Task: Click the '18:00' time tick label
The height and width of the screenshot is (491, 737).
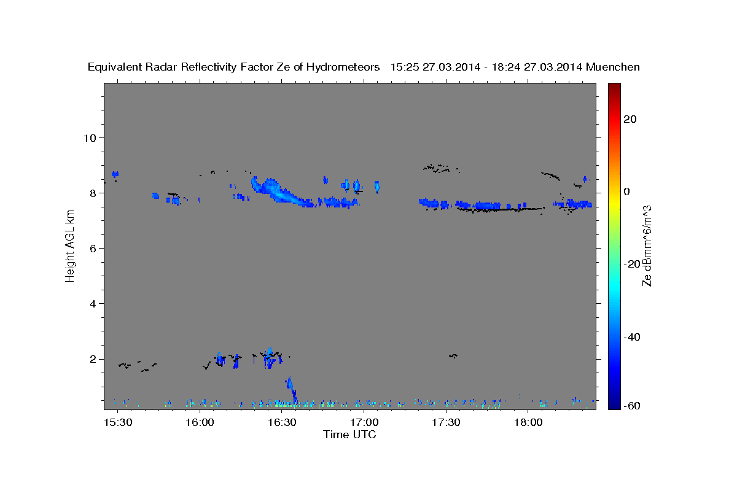Action: point(528,423)
